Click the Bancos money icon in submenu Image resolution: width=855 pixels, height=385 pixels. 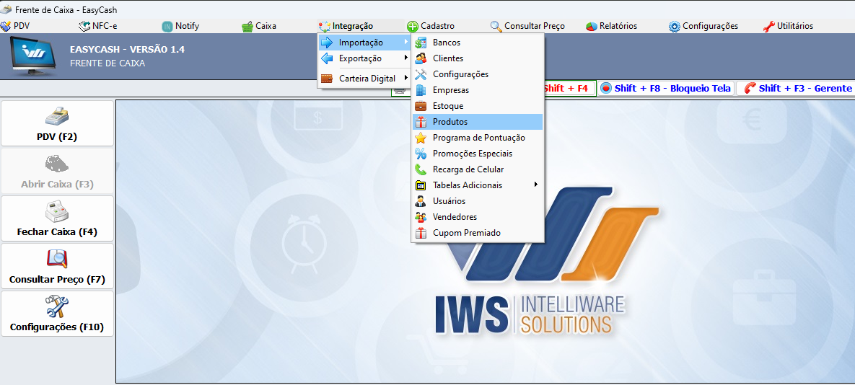pos(421,43)
